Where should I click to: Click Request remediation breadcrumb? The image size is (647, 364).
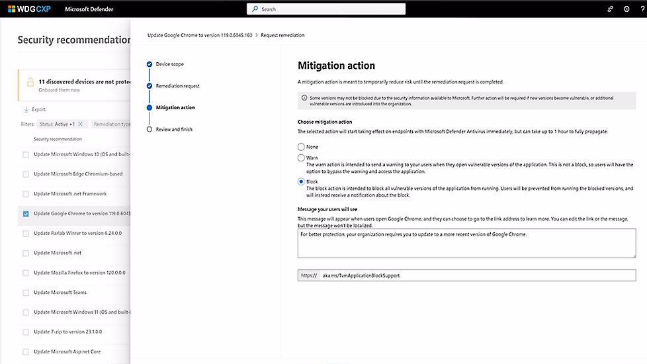[x=282, y=35]
